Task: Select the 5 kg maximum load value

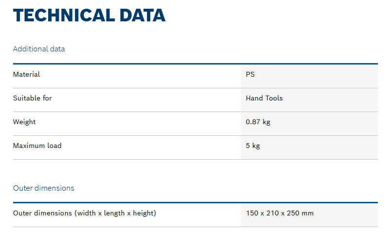Action: pyautogui.click(x=253, y=146)
